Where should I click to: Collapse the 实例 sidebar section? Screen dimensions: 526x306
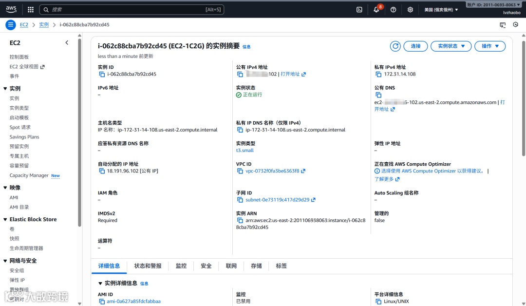tap(5, 89)
